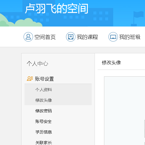Go to 我的课程 navigation label

(x=88, y=37)
